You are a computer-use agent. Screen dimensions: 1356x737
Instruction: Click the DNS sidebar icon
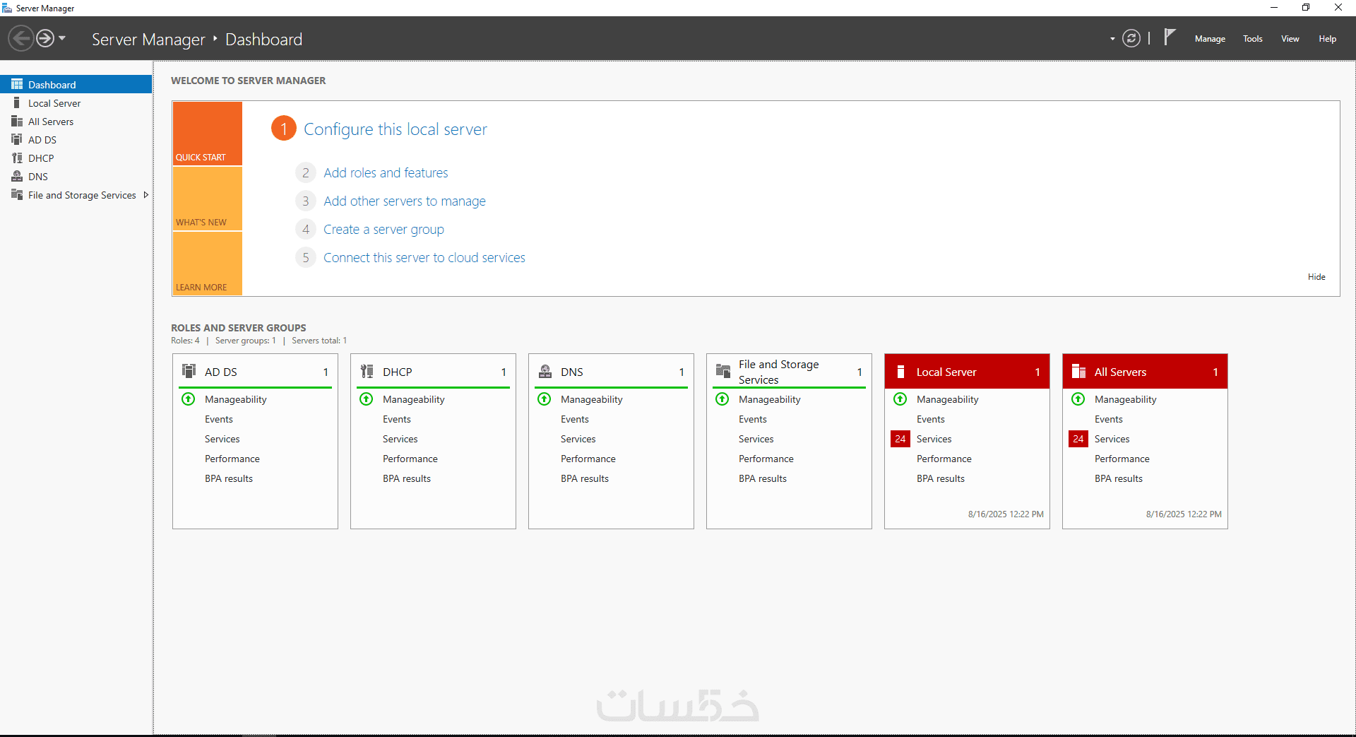tap(17, 176)
